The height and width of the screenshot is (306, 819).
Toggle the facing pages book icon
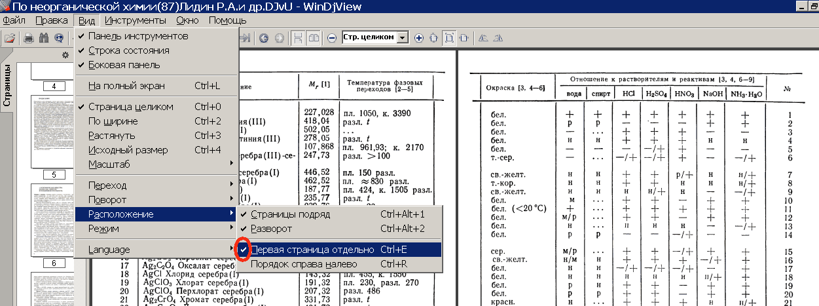pos(314,37)
